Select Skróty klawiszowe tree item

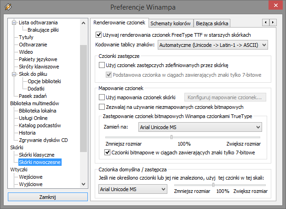point(39,67)
